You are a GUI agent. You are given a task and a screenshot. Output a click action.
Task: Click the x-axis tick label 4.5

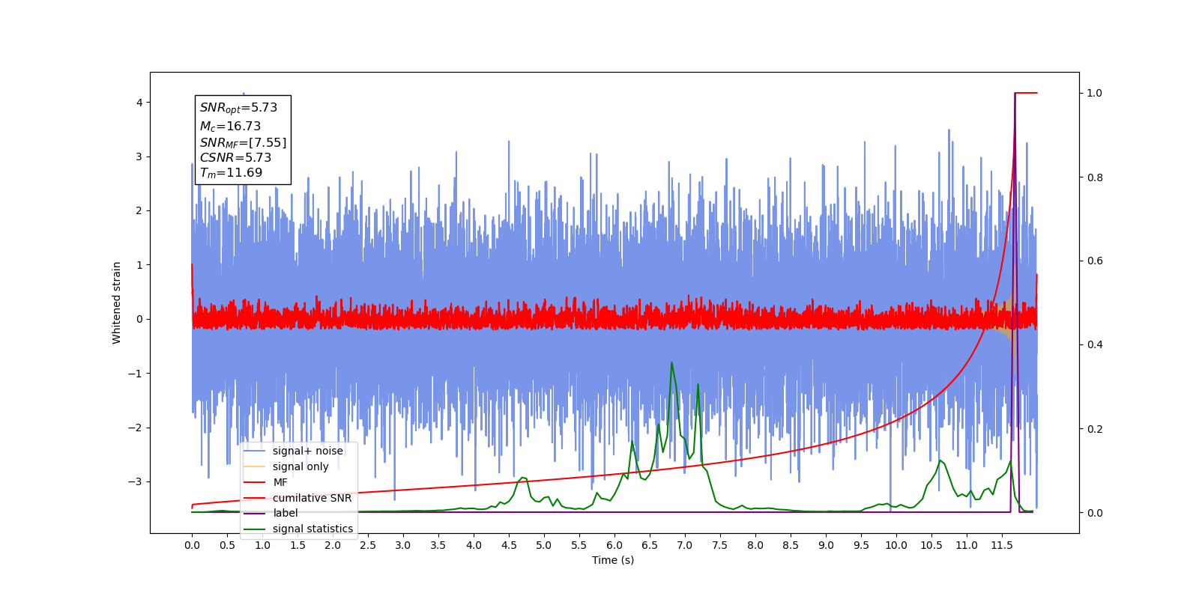[509, 545]
